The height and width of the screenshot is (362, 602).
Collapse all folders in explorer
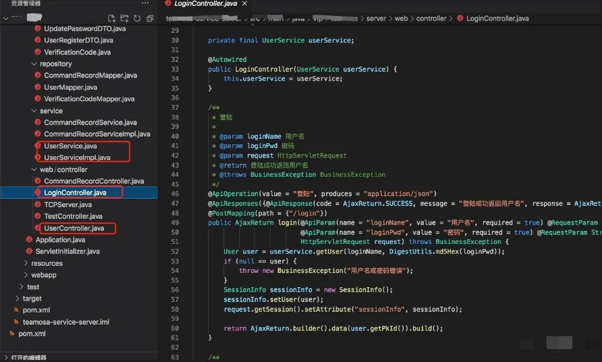coord(150,18)
